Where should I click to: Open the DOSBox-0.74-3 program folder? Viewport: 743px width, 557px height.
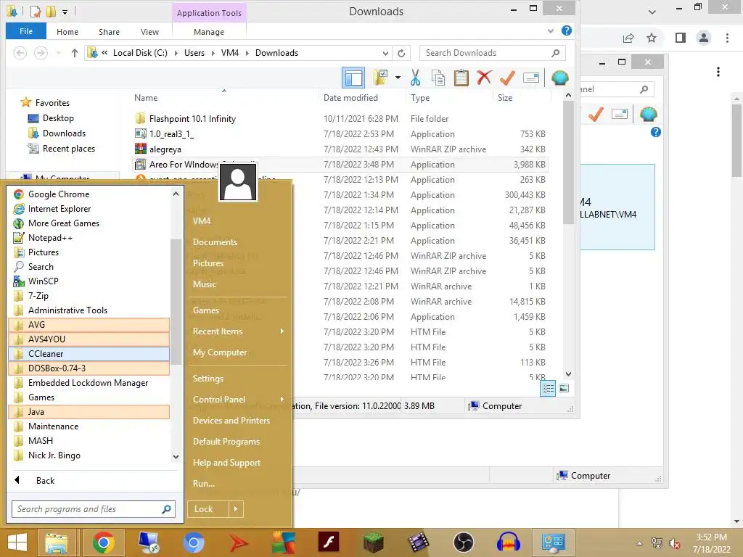tap(89, 368)
